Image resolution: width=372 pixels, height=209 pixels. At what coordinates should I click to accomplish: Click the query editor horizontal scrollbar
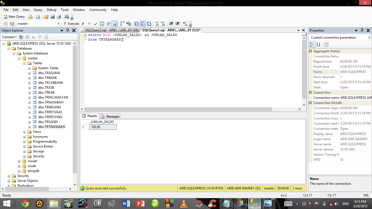coord(178,109)
